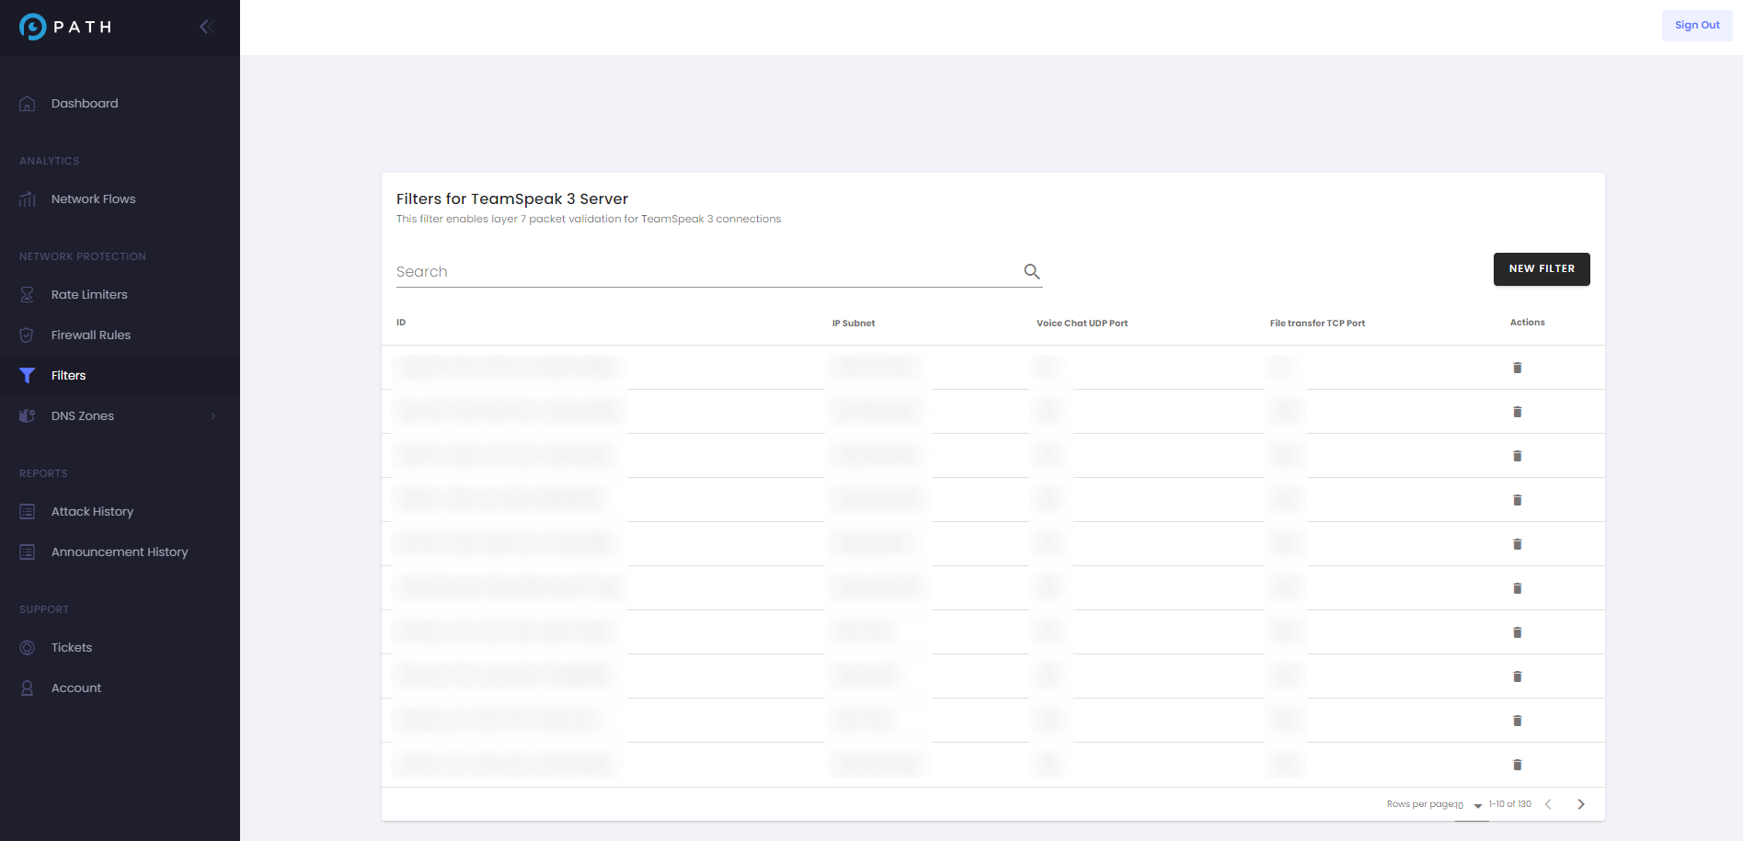Click the Filters funnel icon

28,375
